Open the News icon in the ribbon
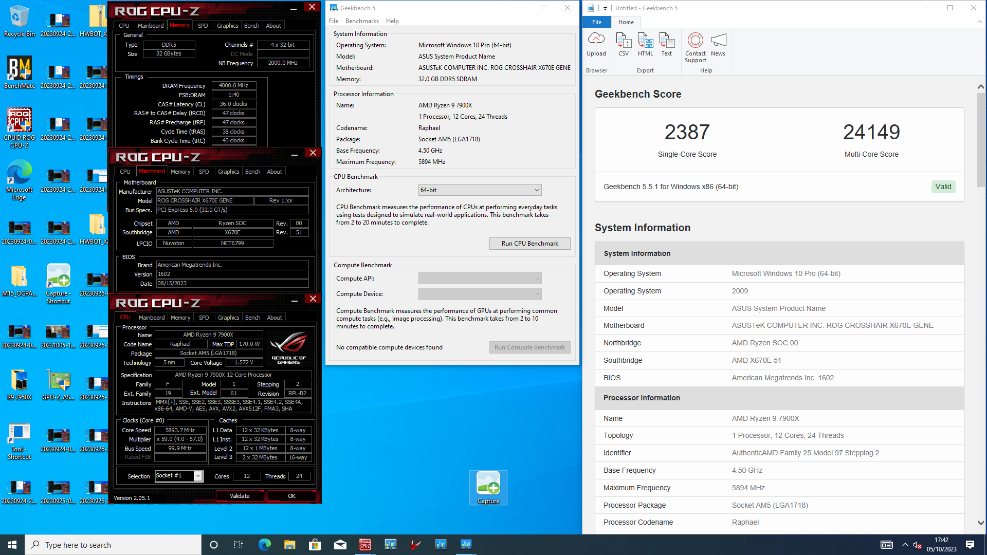The image size is (987, 555). click(x=718, y=44)
